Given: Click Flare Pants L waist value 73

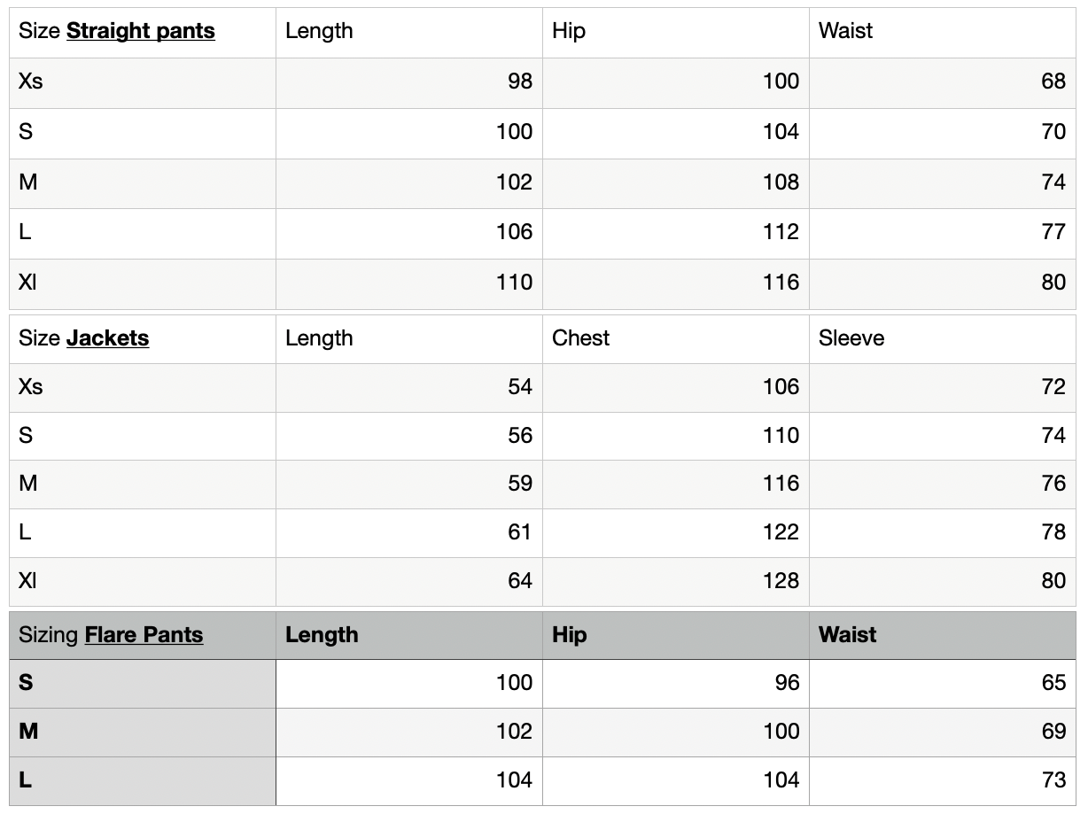Looking at the screenshot, I should pyautogui.click(x=1053, y=780).
